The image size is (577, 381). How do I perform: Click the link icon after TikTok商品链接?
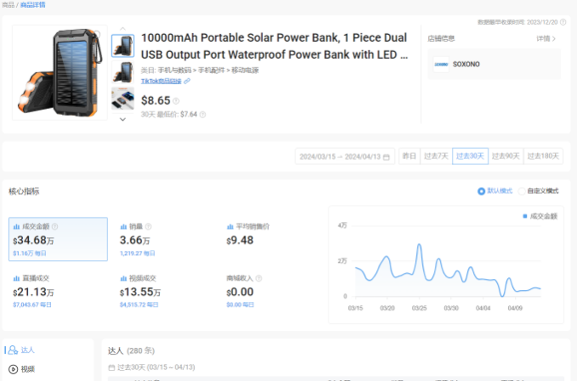187,81
